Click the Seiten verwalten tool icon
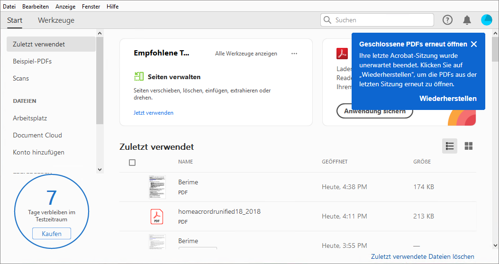 point(139,76)
